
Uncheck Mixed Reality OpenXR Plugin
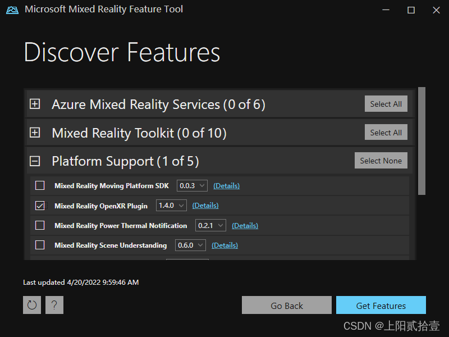coord(40,206)
